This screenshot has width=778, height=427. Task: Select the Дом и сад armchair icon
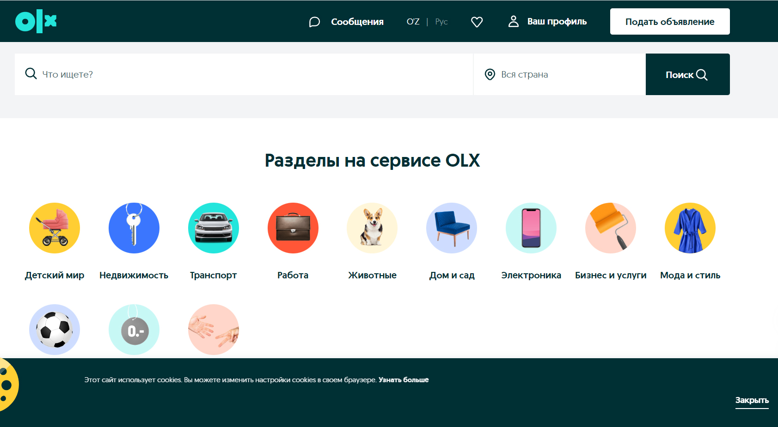[452, 228]
